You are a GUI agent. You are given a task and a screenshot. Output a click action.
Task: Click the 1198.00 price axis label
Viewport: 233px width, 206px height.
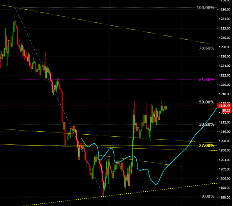(x=224, y=188)
